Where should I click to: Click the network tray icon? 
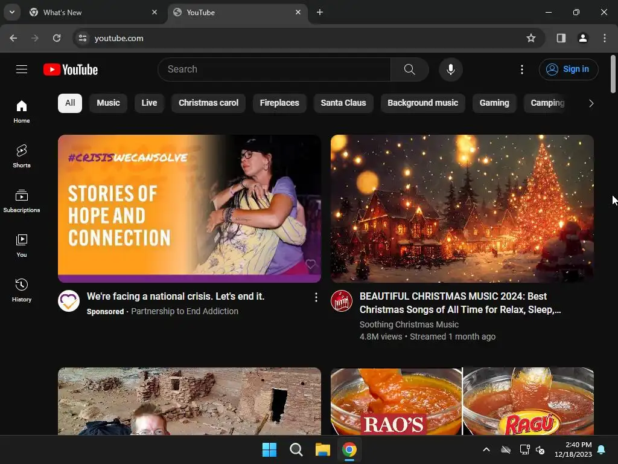point(524,449)
